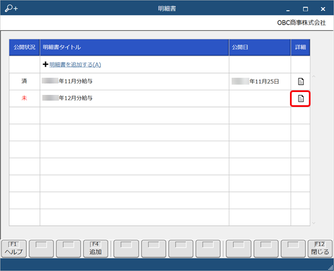This screenshot has width=334, height=271.
Task: Click the red 未 status cell
Action: coord(24,98)
